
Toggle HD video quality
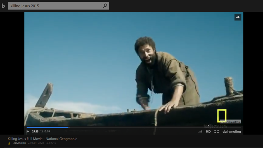point(208,132)
